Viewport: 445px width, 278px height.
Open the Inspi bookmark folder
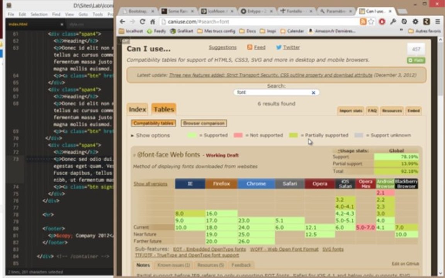[x=268, y=31]
